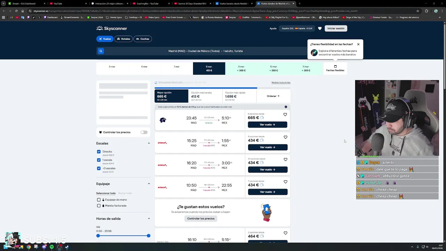The image size is (446, 251).
Task: Switch to the YouTube browser tab
Action: pos(68,3)
